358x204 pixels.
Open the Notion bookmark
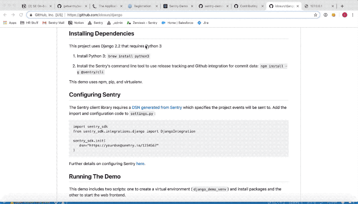(76, 23)
